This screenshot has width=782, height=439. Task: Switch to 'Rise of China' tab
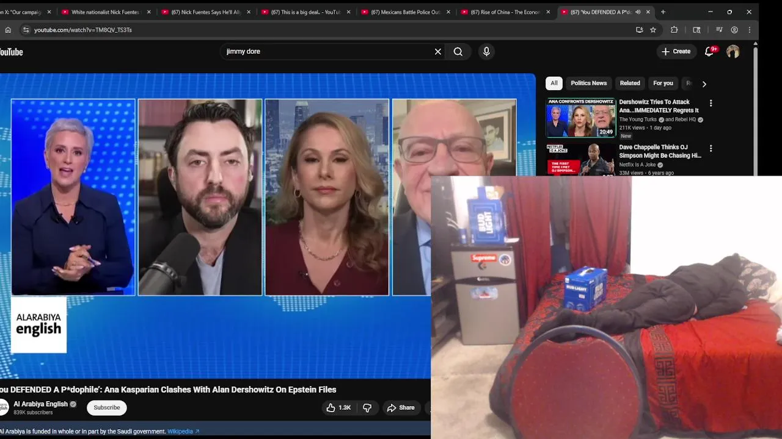tap(505, 12)
